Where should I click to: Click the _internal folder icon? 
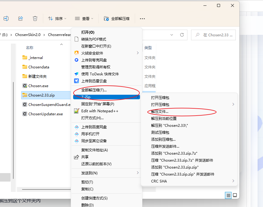(25, 57)
